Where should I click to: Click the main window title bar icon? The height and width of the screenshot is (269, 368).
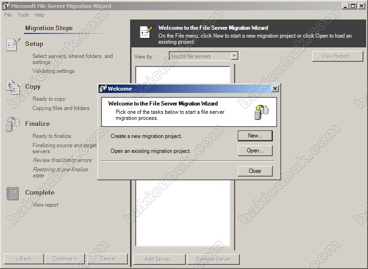6,6
